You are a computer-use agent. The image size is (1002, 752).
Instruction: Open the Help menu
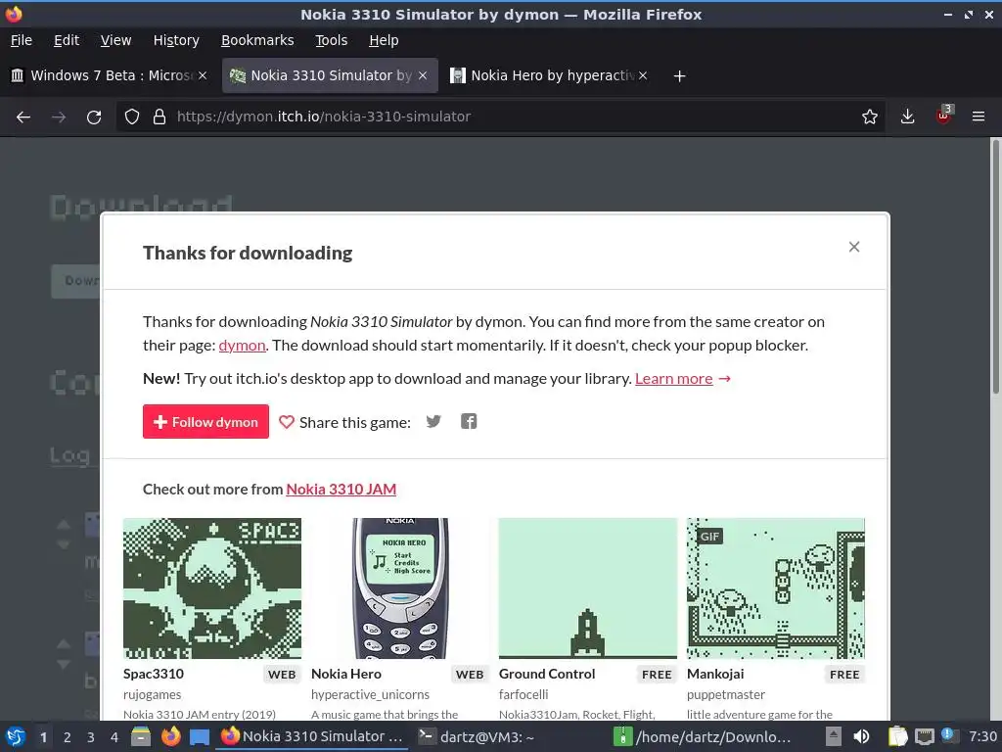(384, 40)
